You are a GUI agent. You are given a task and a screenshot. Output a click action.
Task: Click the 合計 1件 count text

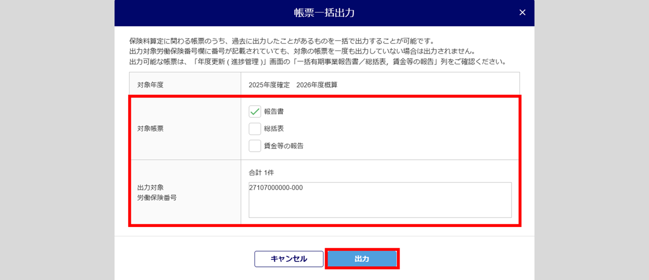click(262, 172)
